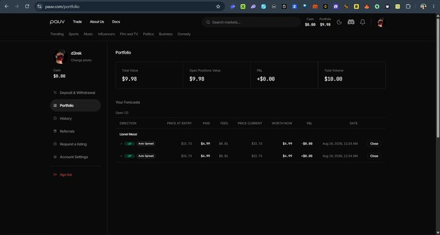Screen dimensions: 440x235
Task: Close the Messi forecast with -$0.00 P&L
Action: click(374, 143)
